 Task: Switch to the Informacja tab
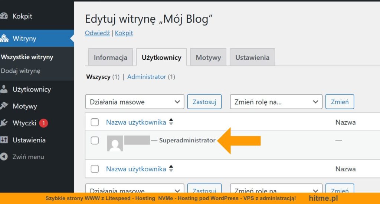point(110,57)
